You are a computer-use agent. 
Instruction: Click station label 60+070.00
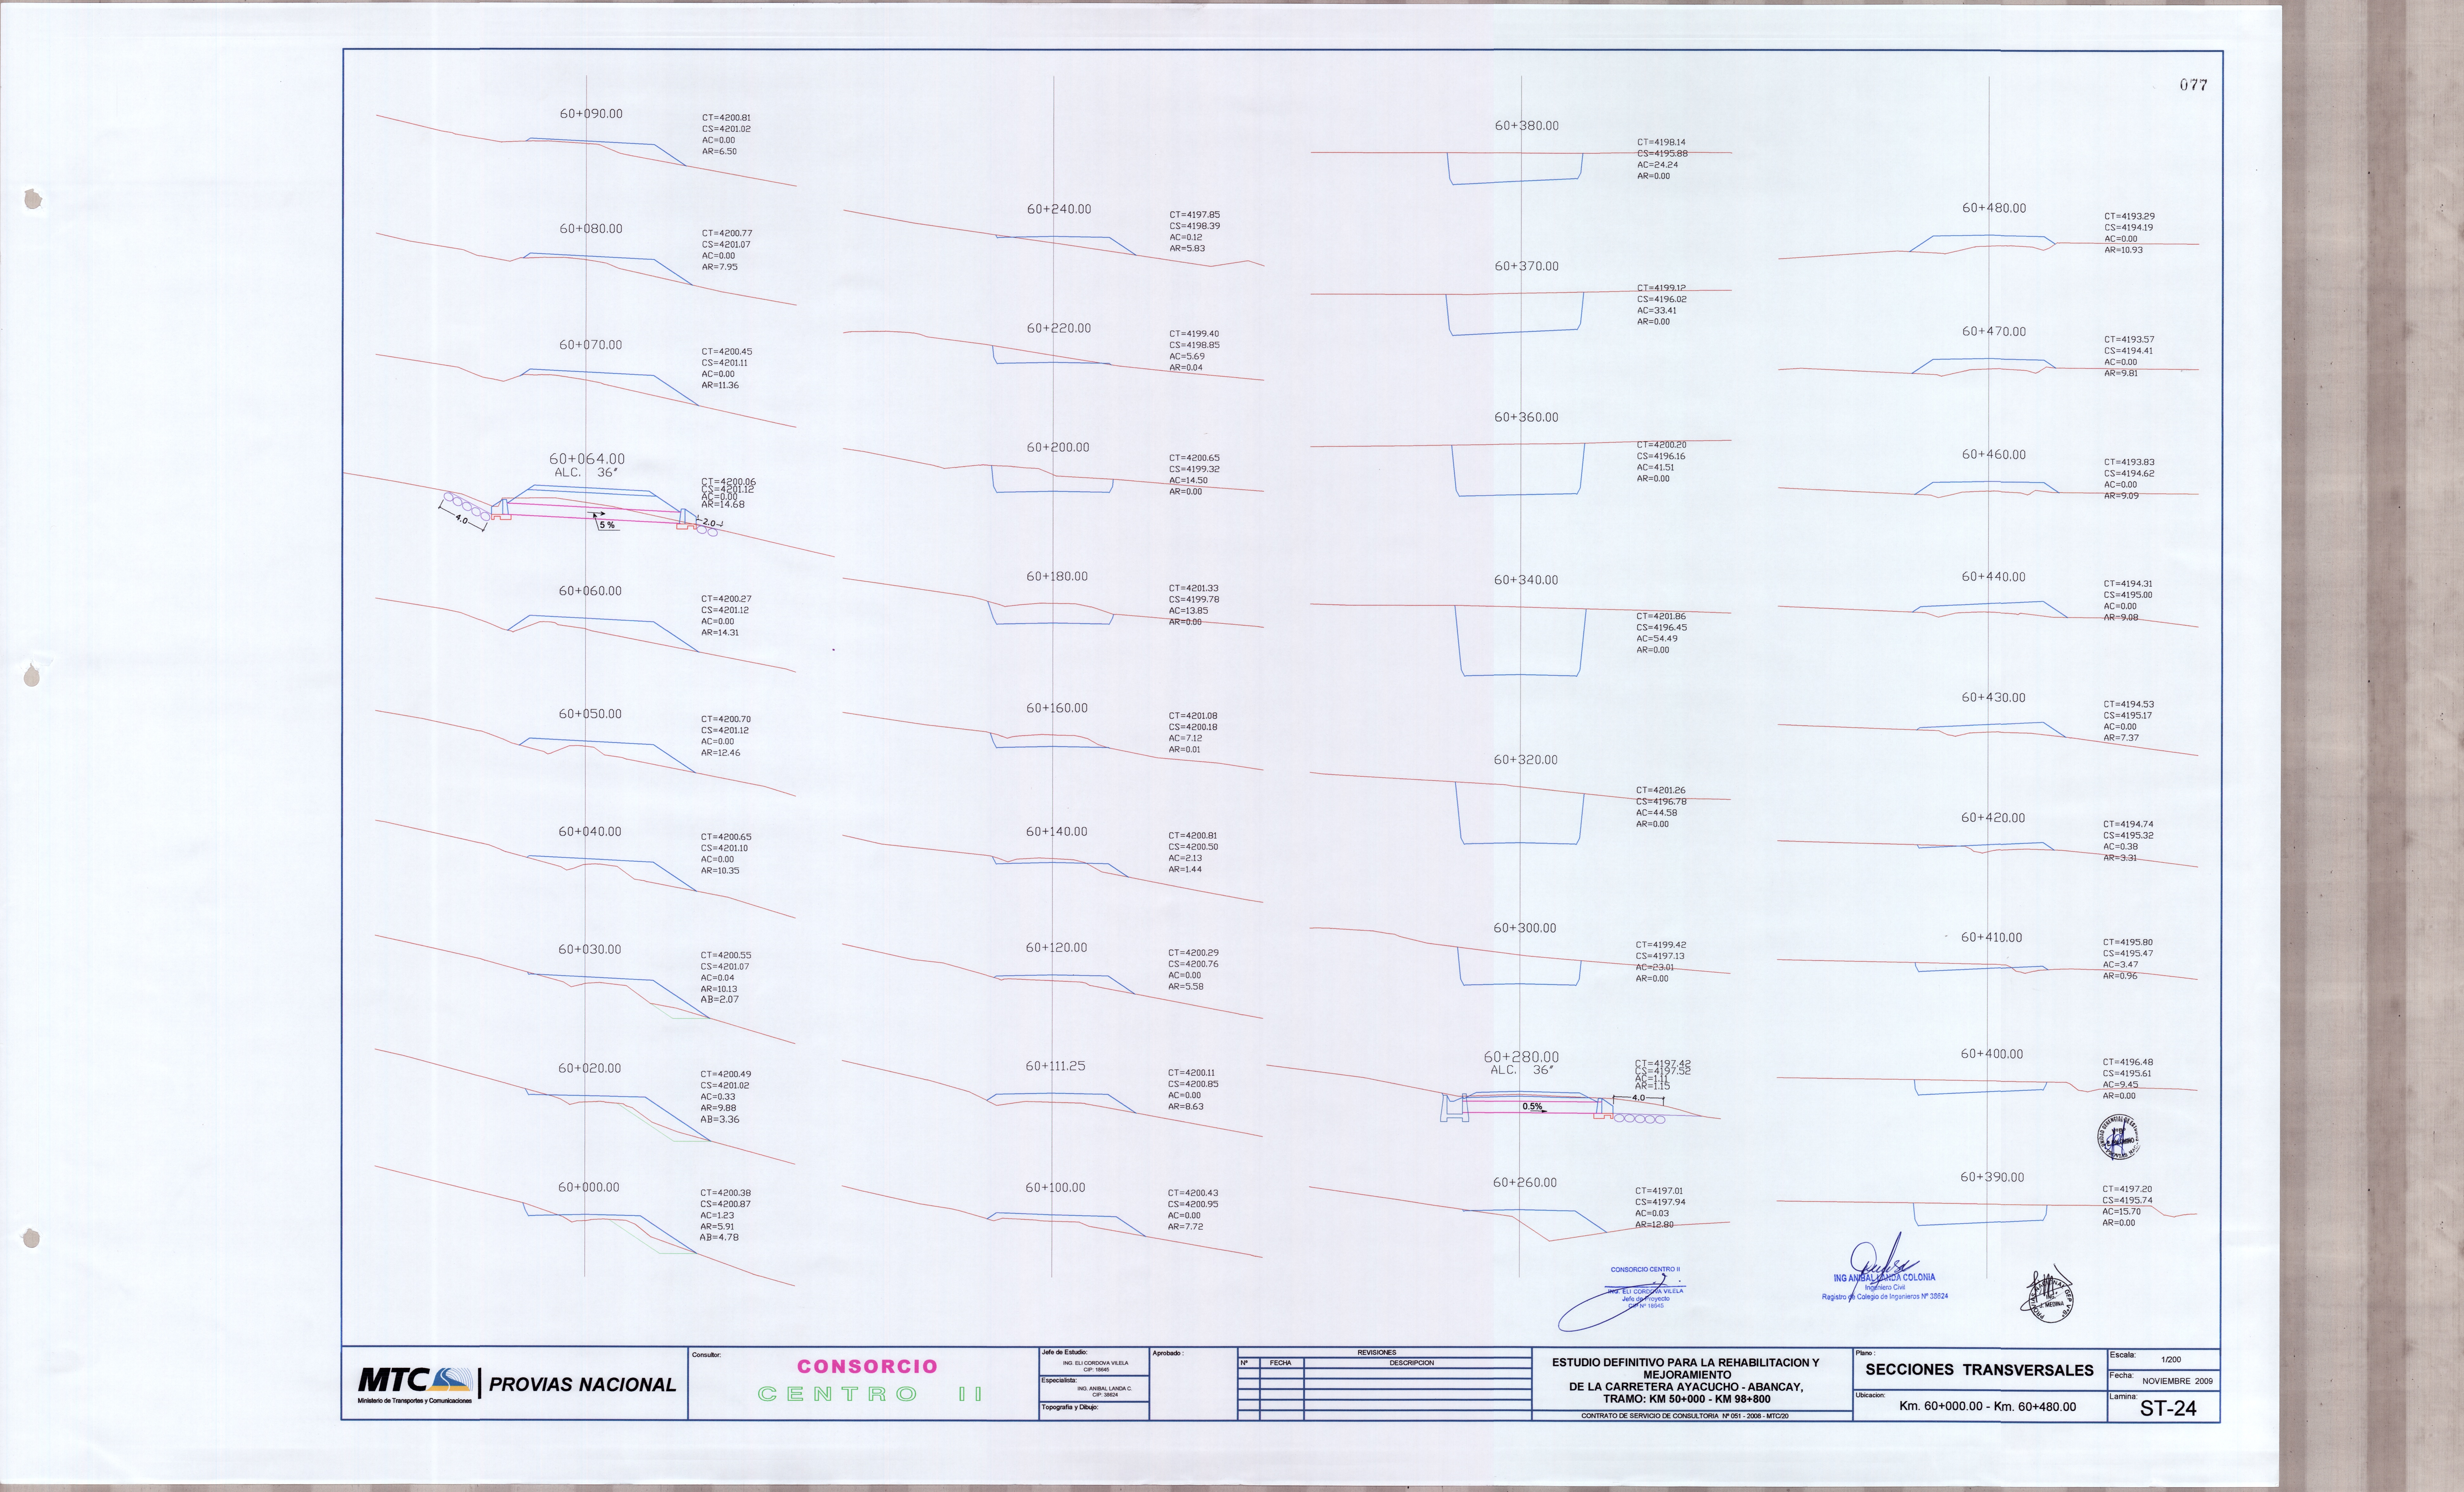coord(590,345)
